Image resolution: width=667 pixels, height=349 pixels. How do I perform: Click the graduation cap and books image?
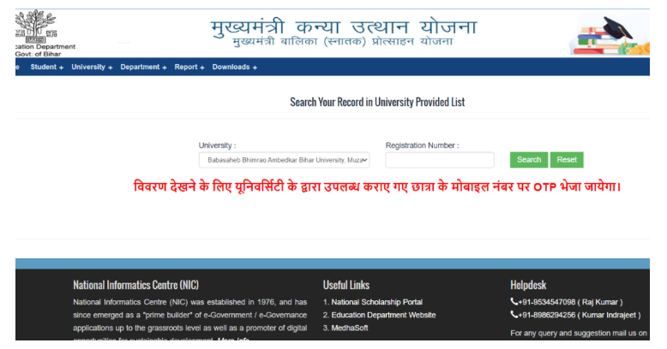click(x=610, y=34)
